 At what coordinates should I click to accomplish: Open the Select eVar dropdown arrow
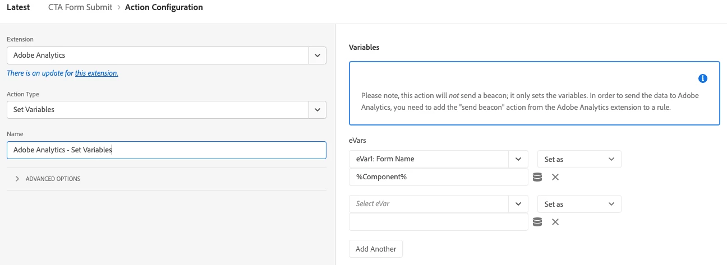(518, 204)
